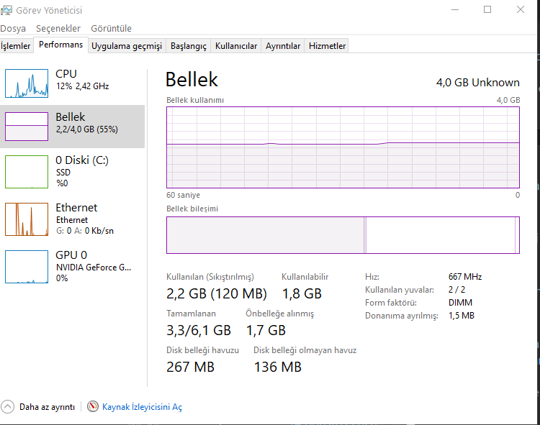540x425 pixels.
Task: Open the 0 Diski (C:) graph thumbnail
Action: point(27,171)
